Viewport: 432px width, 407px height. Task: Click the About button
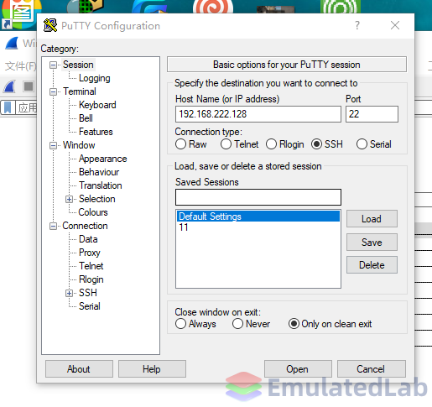79,369
